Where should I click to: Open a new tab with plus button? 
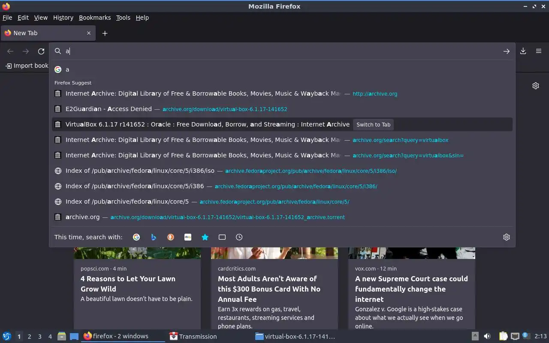tap(105, 33)
